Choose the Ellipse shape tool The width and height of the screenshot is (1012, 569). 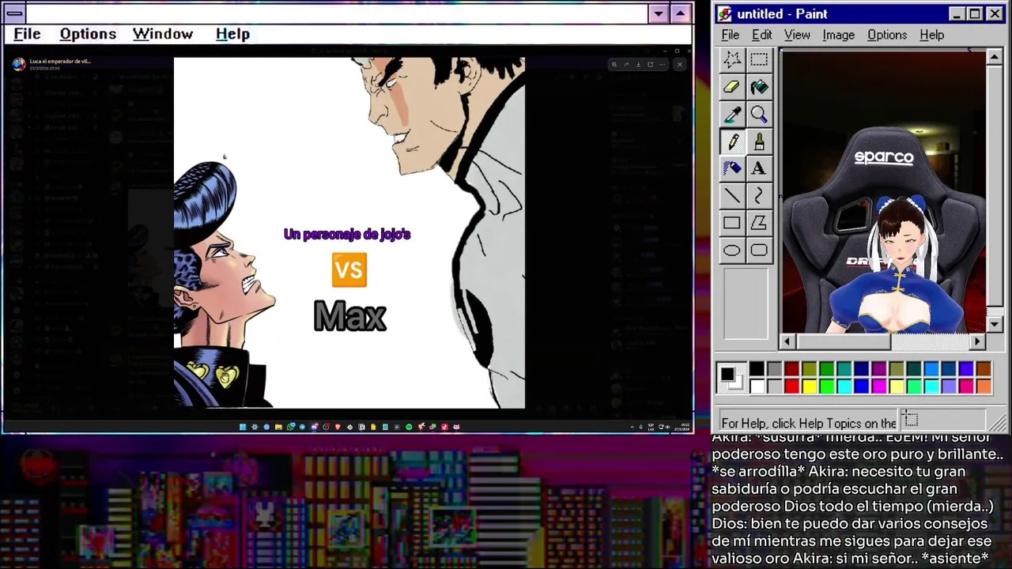[x=732, y=251]
